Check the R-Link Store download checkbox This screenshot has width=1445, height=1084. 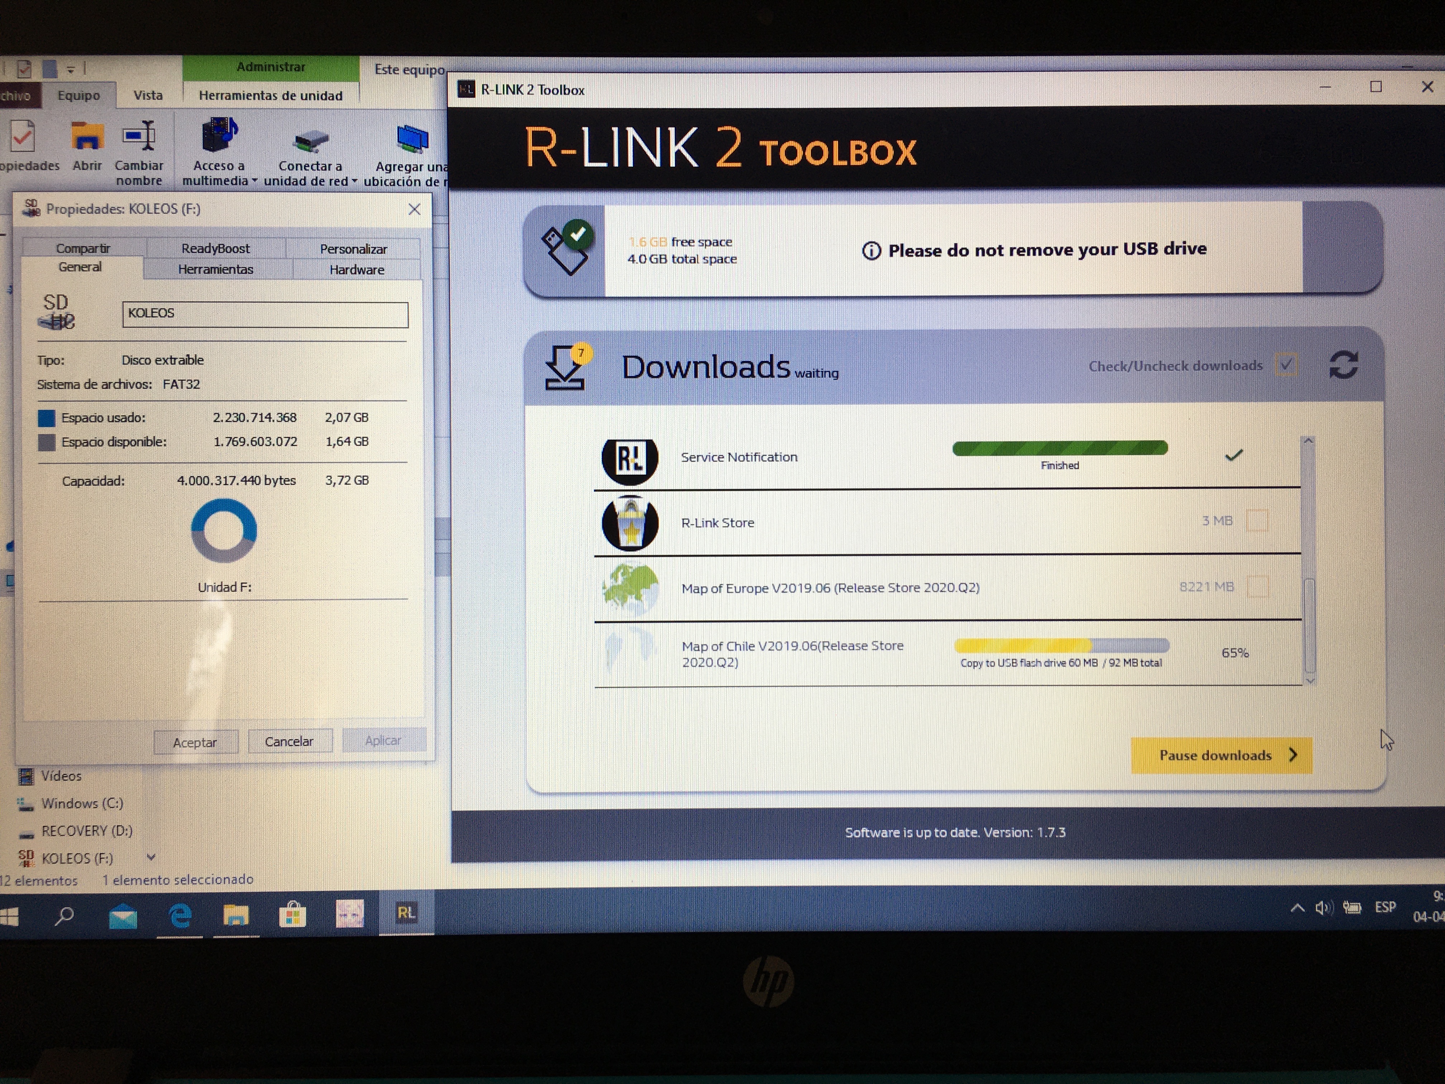tap(1257, 522)
